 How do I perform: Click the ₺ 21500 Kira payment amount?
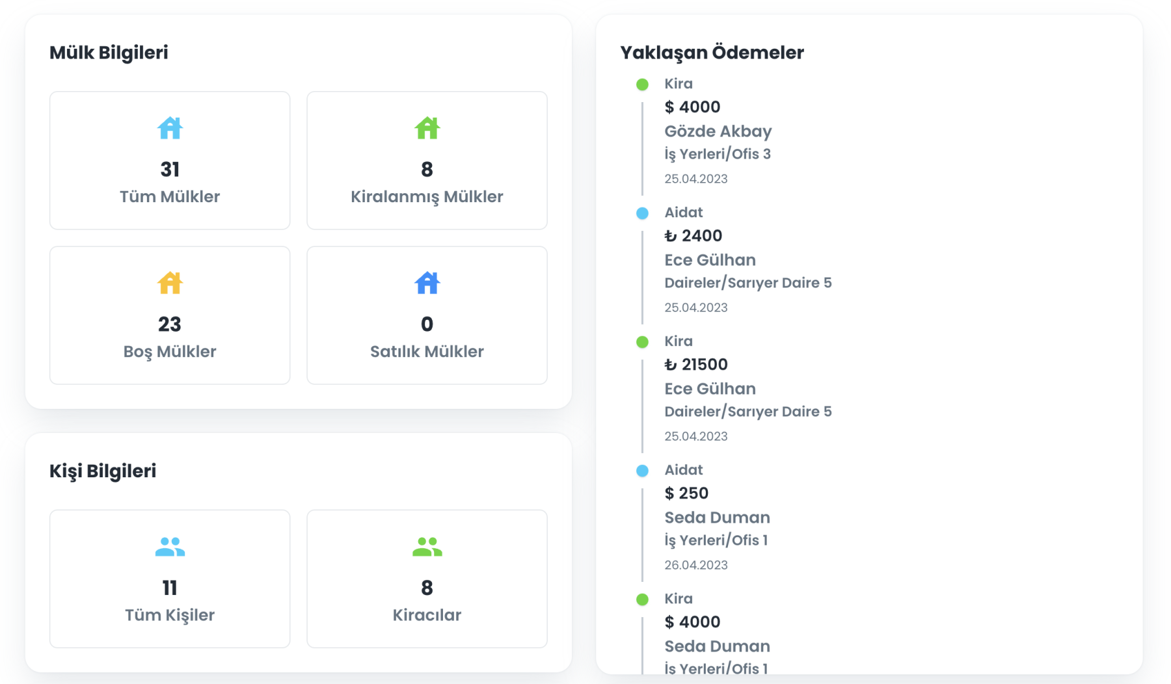tap(696, 364)
